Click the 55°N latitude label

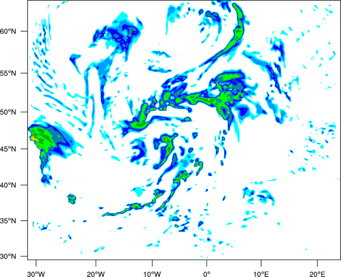(x=8, y=73)
